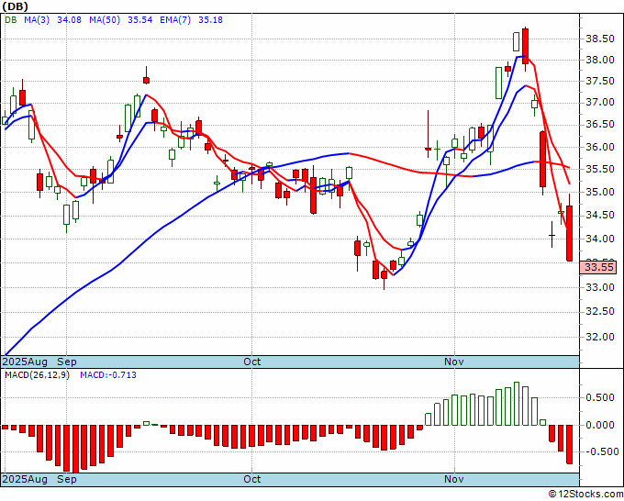Viewport: 624px width, 501px height.
Task: Click the 2025Aug label on MACD axis
Action: (x=25, y=479)
